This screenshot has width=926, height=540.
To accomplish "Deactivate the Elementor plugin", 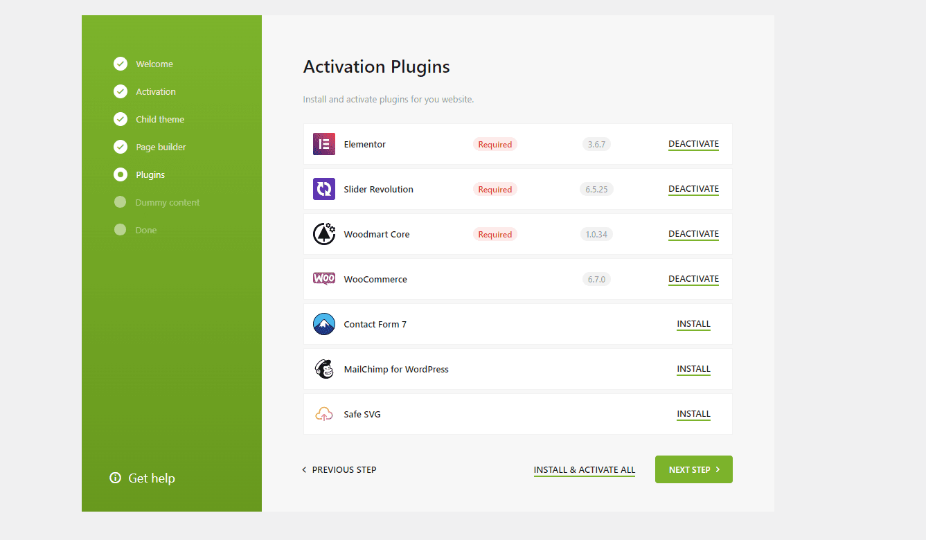I will pyautogui.click(x=693, y=144).
